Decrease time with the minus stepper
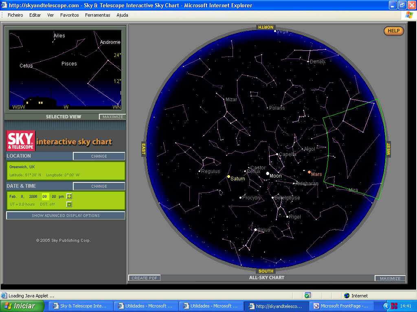 (69, 204)
